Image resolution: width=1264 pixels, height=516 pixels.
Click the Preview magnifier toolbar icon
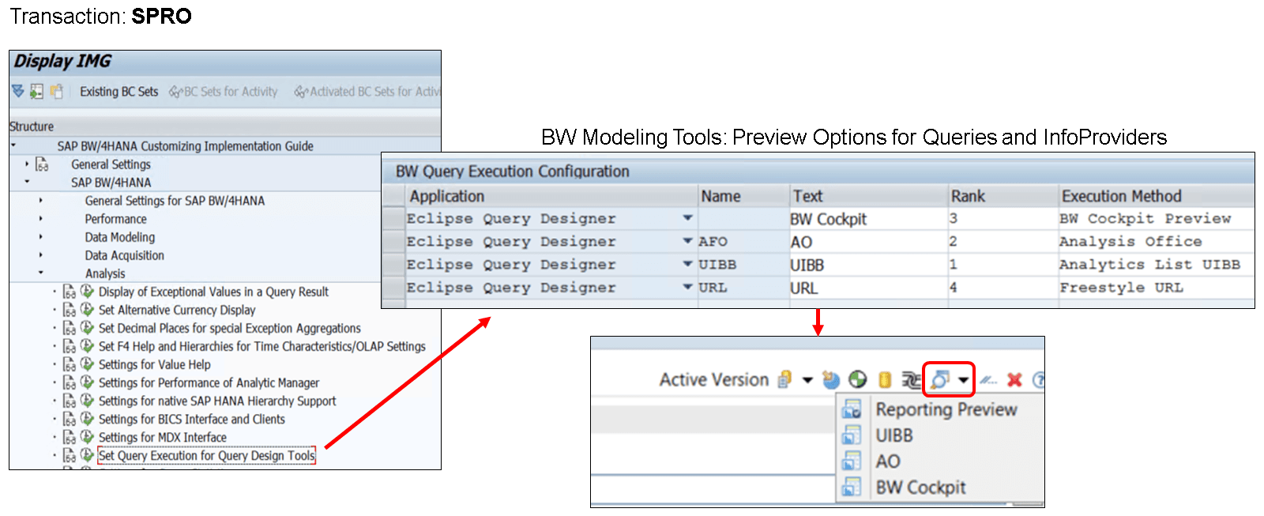click(x=939, y=380)
